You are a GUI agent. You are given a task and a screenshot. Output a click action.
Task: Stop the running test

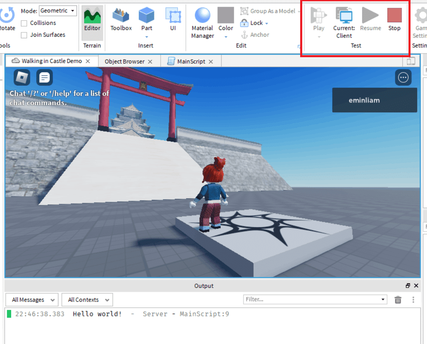click(x=394, y=19)
